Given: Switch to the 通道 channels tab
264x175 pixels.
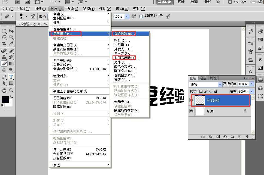Looking at the screenshot, I should [x=203, y=78].
